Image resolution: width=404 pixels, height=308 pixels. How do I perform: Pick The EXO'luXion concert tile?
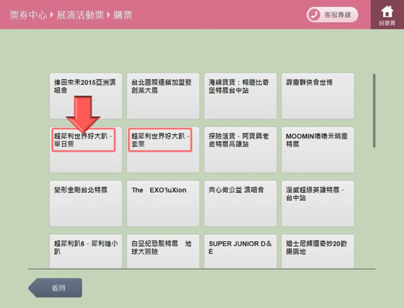point(163,203)
